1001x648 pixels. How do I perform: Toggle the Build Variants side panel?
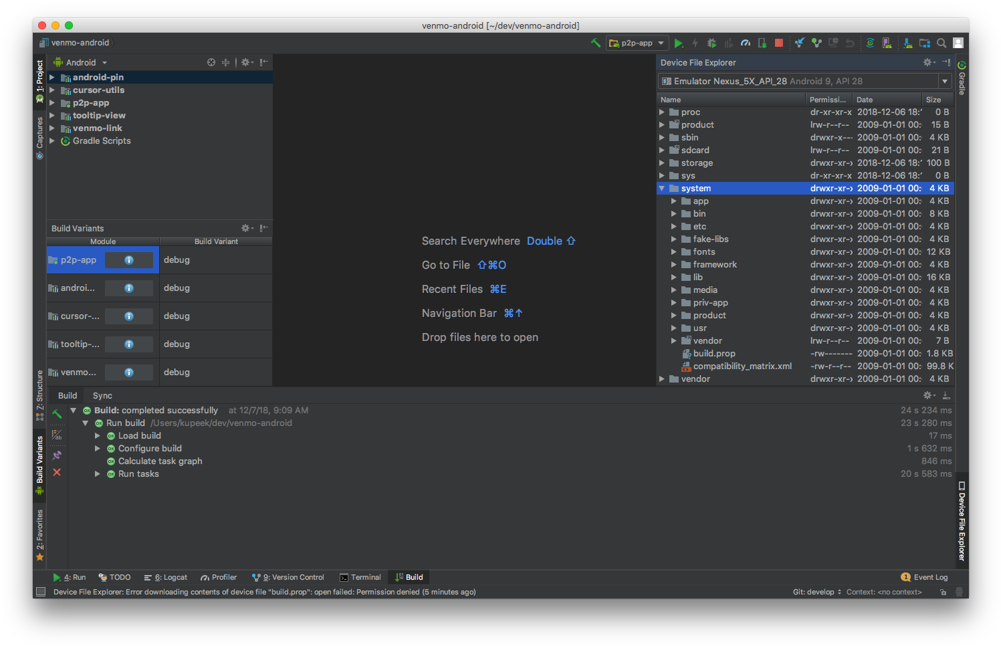(x=39, y=465)
